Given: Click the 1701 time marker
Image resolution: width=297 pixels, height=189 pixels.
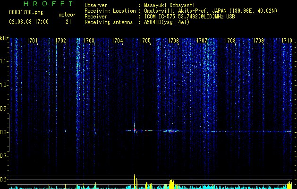Looking at the screenshot, I should click(32, 41).
